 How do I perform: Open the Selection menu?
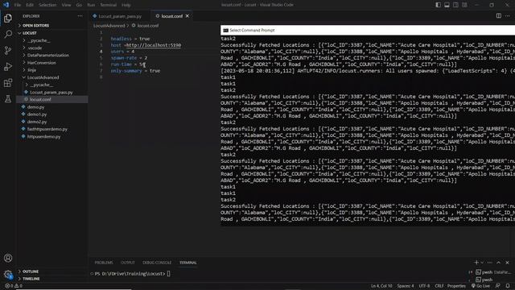coord(47,5)
